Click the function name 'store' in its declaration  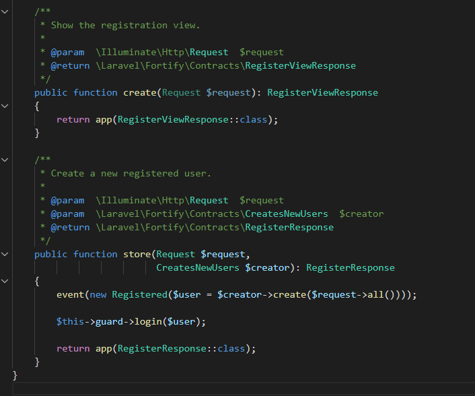(137, 254)
